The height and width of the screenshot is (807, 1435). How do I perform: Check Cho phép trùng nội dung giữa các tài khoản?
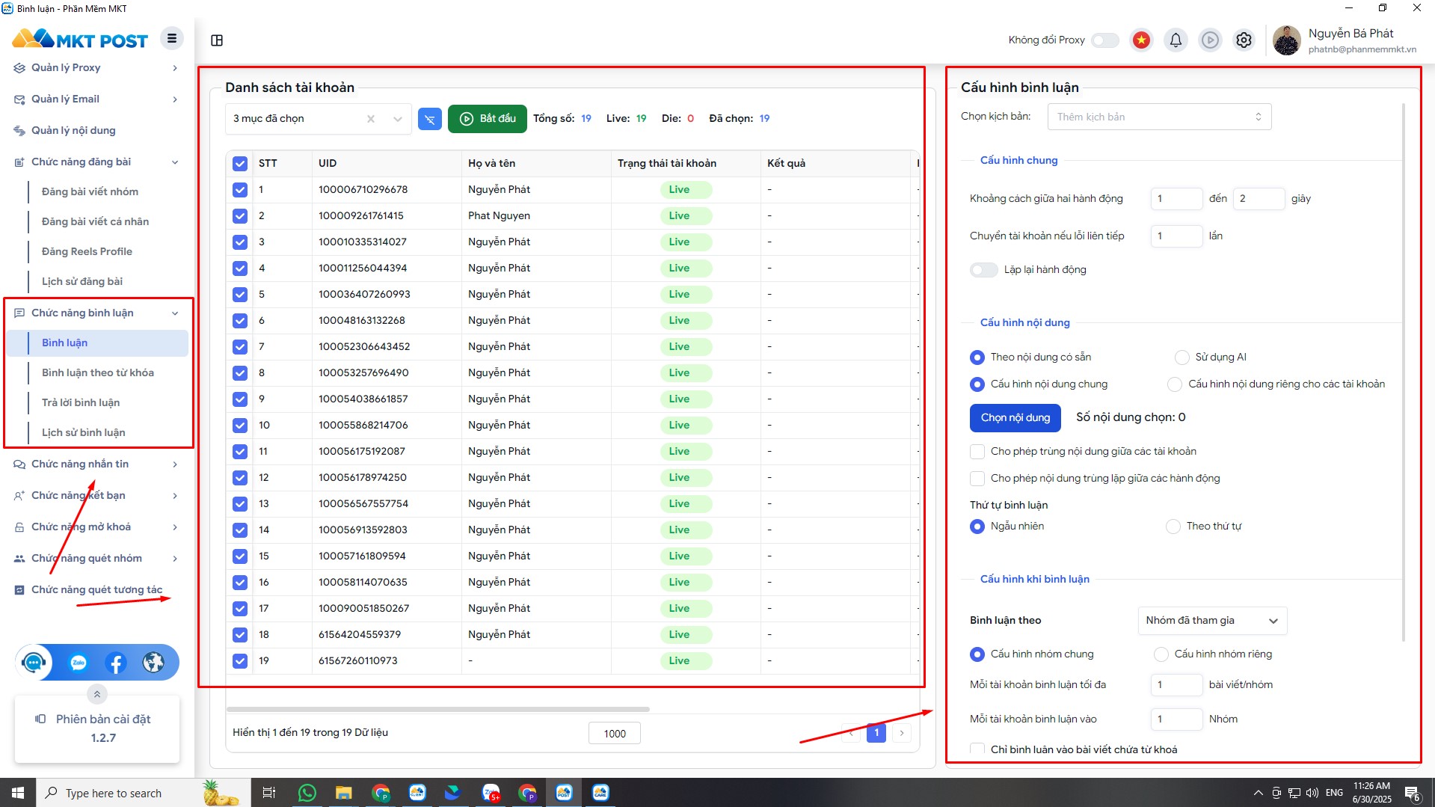[x=977, y=452]
